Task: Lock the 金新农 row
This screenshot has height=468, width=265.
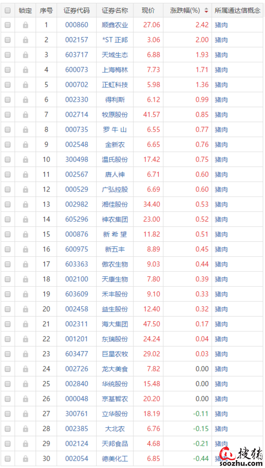Action: pyautogui.click(x=25, y=145)
